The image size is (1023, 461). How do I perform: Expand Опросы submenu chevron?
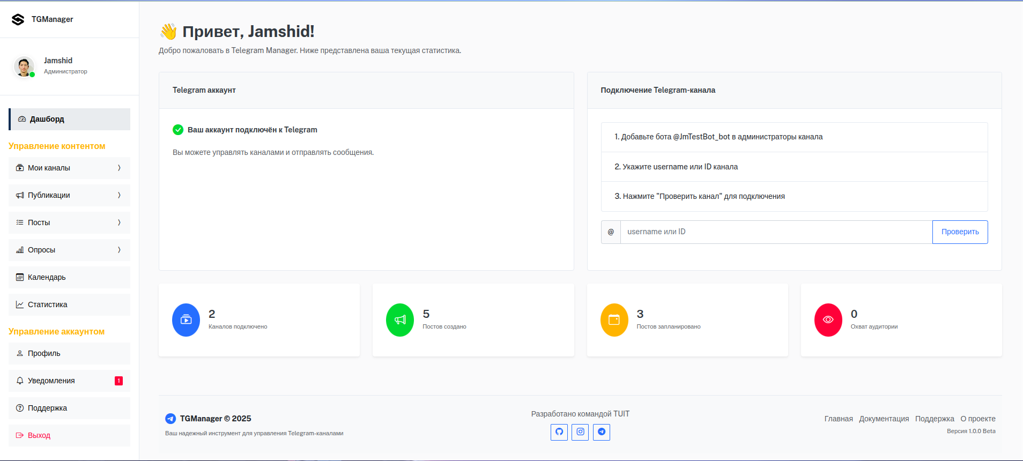coord(119,250)
